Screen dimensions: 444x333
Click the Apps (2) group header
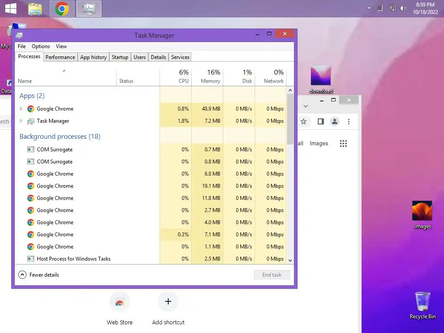32,96
